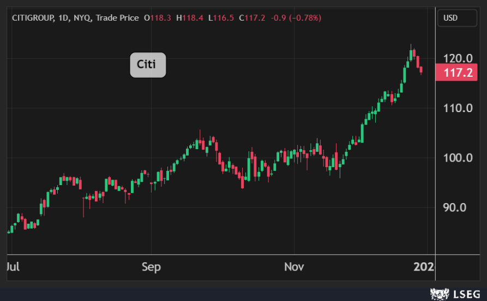Select the Nov marker on time axis

point(293,267)
